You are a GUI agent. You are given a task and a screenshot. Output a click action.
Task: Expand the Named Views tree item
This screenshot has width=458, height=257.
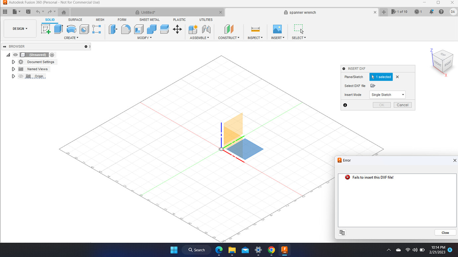[x=13, y=69]
